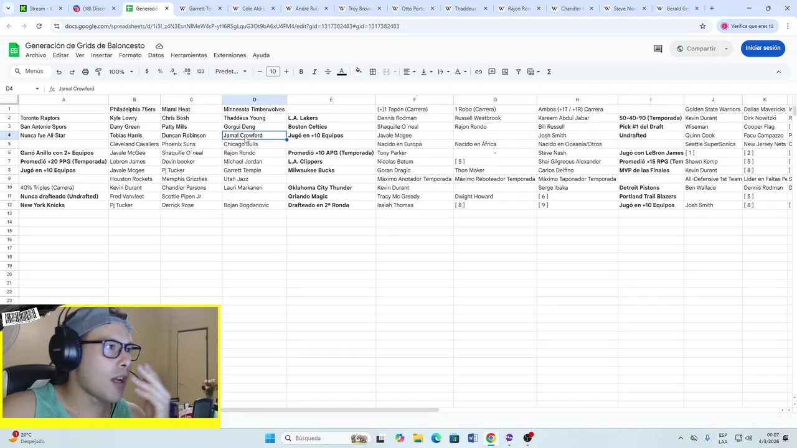Click the Iniciar sesión button

tap(763, 48)
